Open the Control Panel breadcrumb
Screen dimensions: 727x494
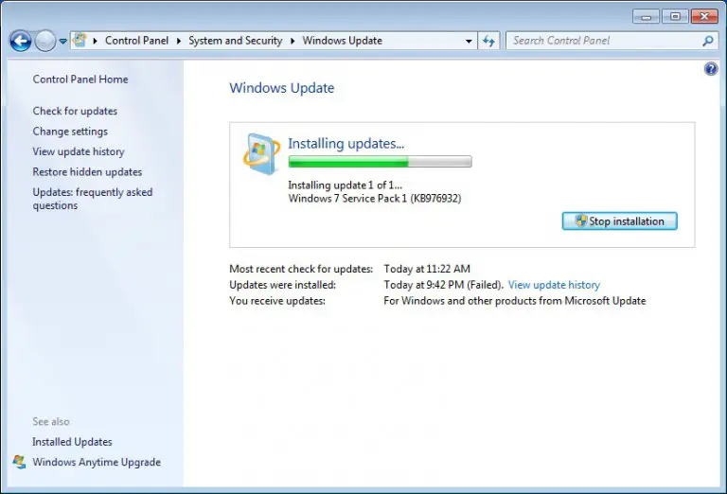point(136,41)
